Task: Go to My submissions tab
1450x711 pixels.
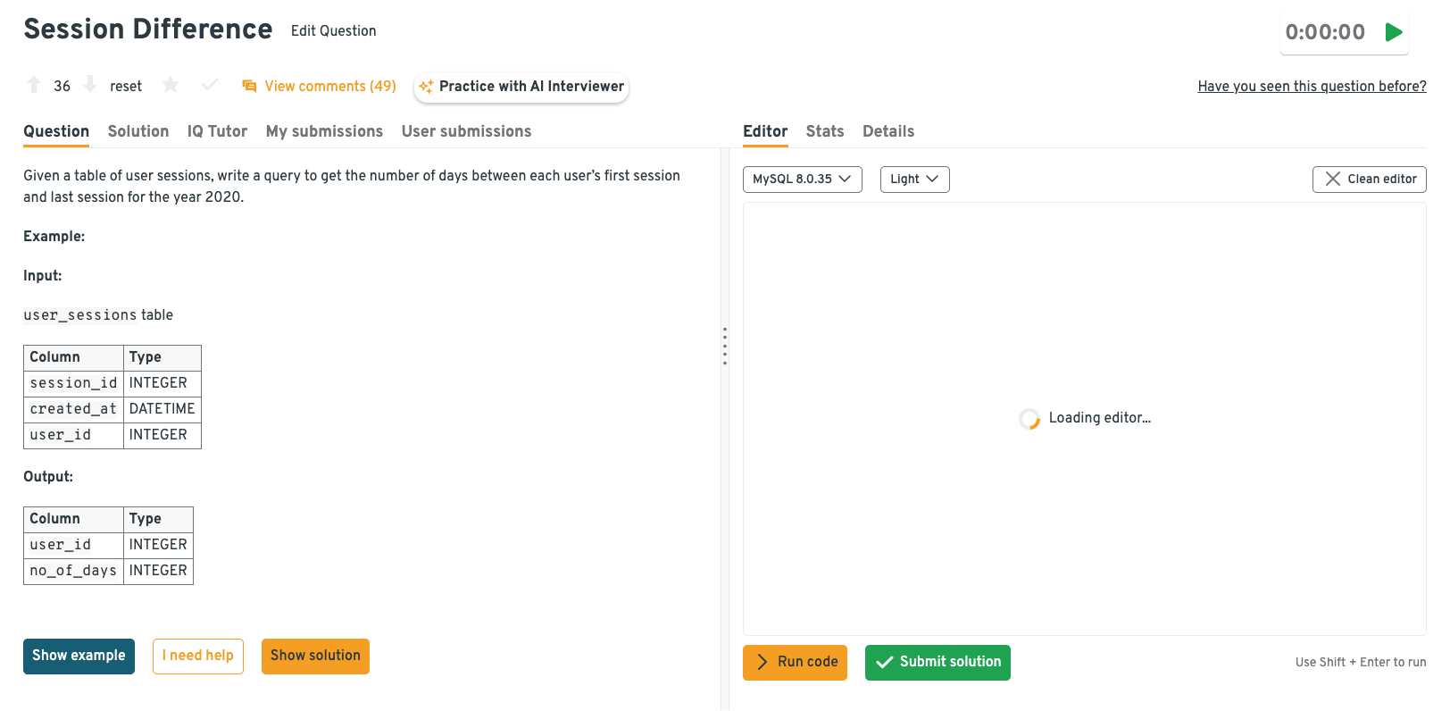Action: pyautogui.click(x=324, y=131)
